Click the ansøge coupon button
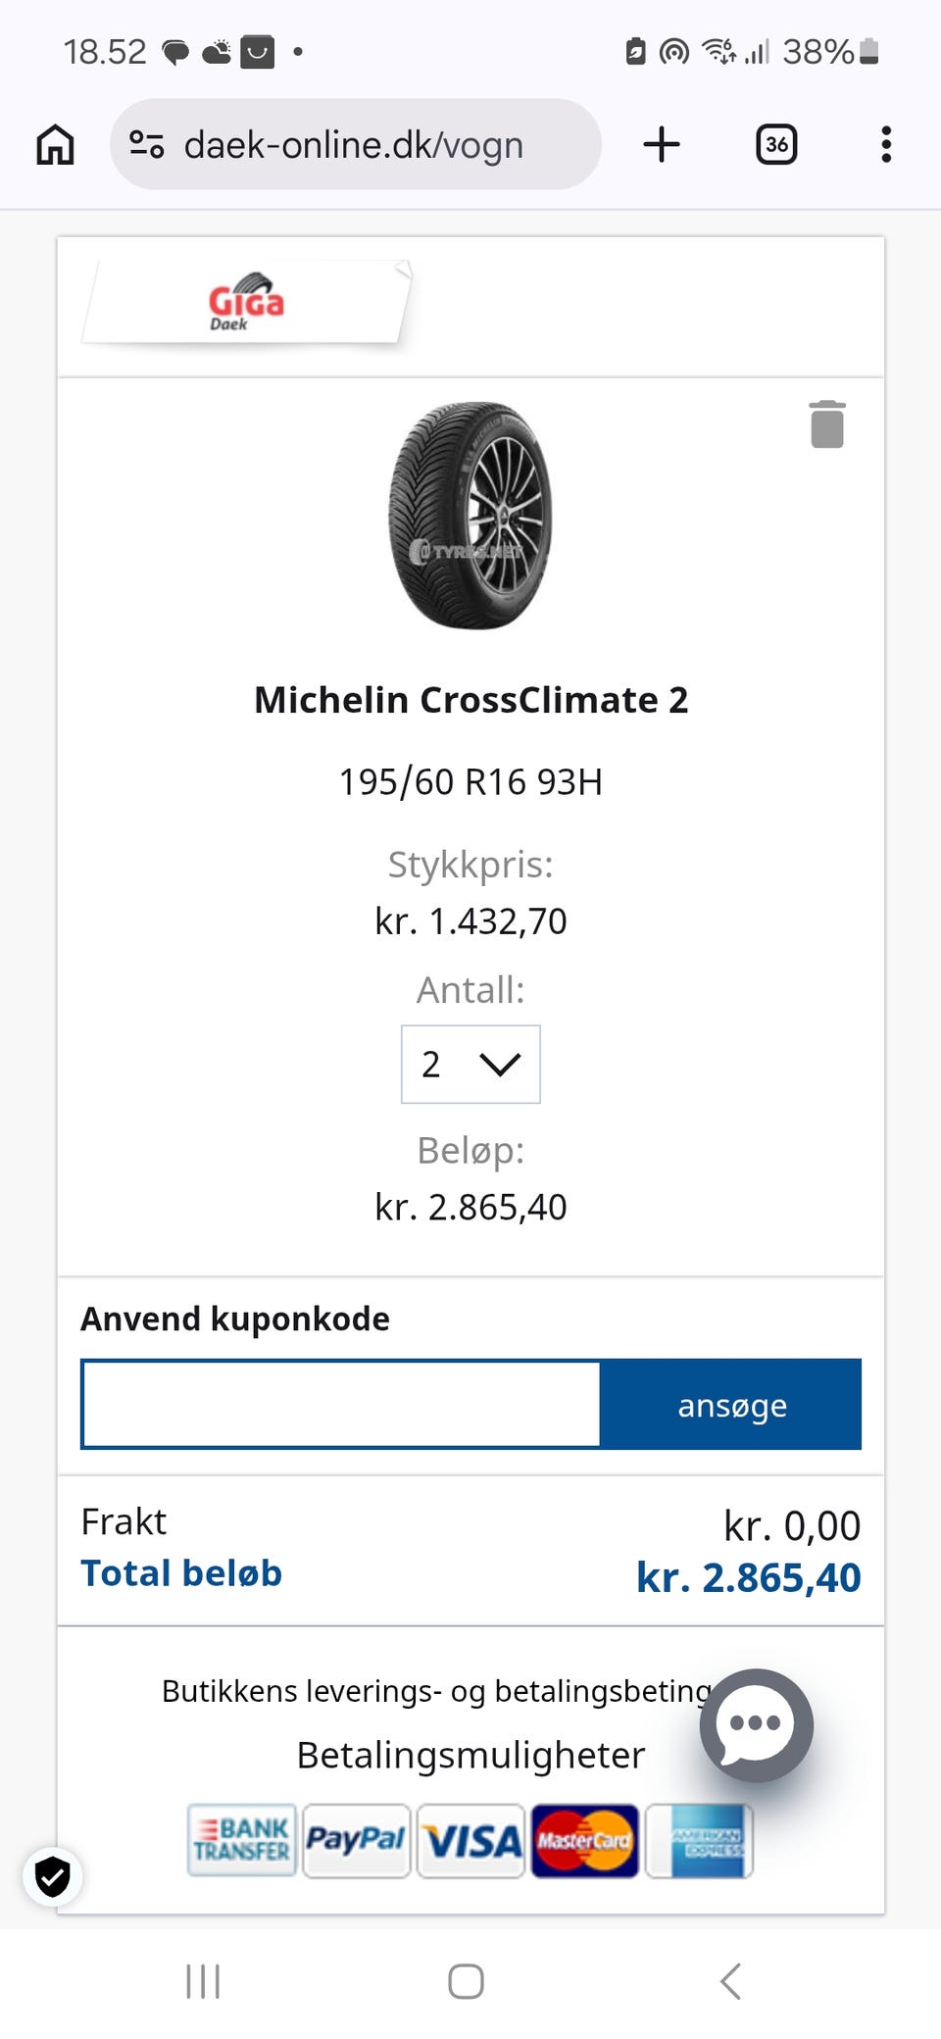The height and width of the screenshot is (2039, 941). click(731, 1405)
